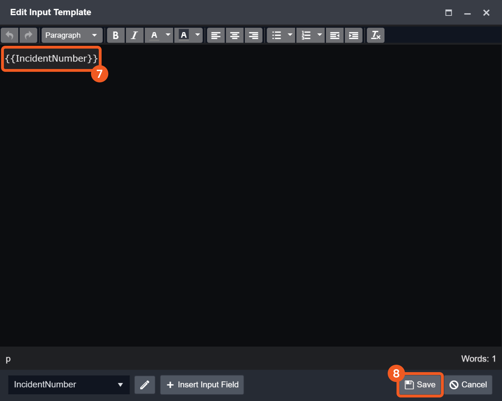The width and height of the screenshot is (502, 401).
Task: Undo the last edit
Action: (10, 35)
